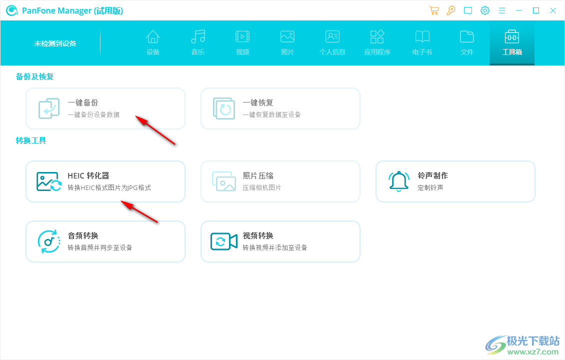Viewport: 565px width, 360px height.
Task: Click the 音频转换 music note icon
Action: coord(49,241)
